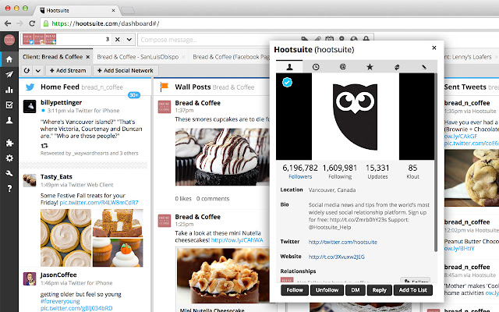Switch to Bread & Coffee - SanLuisObispo tab
499x312 pixels.
coord(137,57)
